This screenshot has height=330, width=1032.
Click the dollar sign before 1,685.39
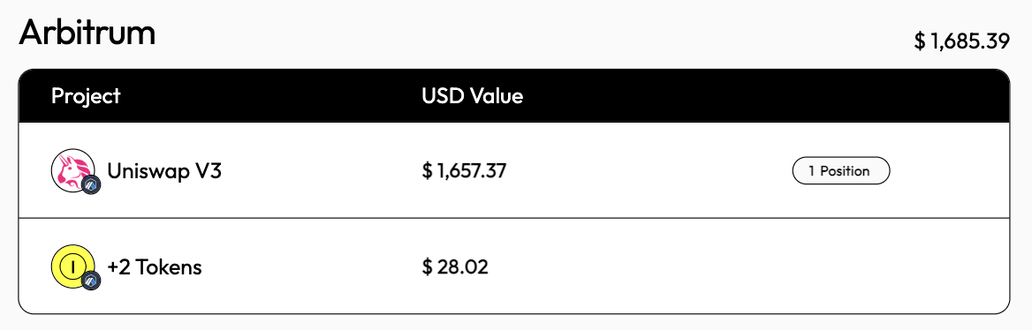tap(920, 41)
